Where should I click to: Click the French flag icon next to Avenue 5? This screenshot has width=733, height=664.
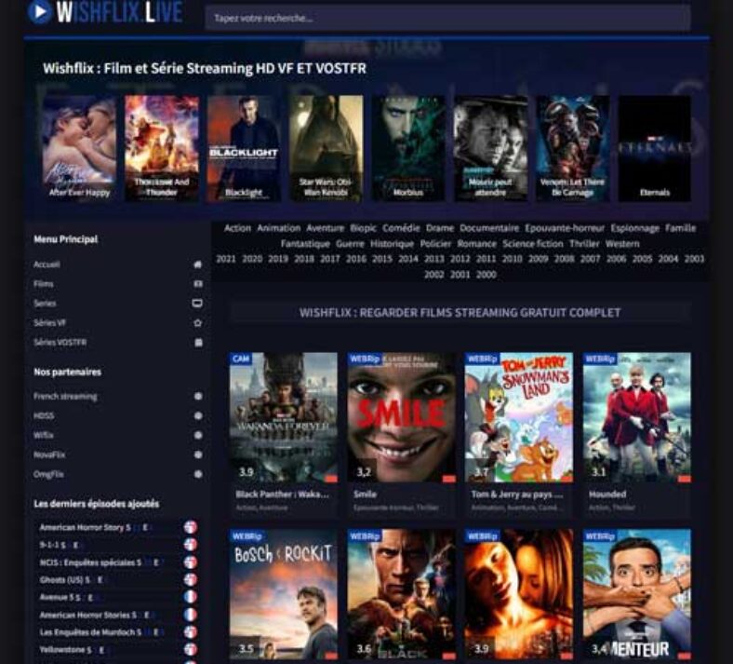click(191, 597)
